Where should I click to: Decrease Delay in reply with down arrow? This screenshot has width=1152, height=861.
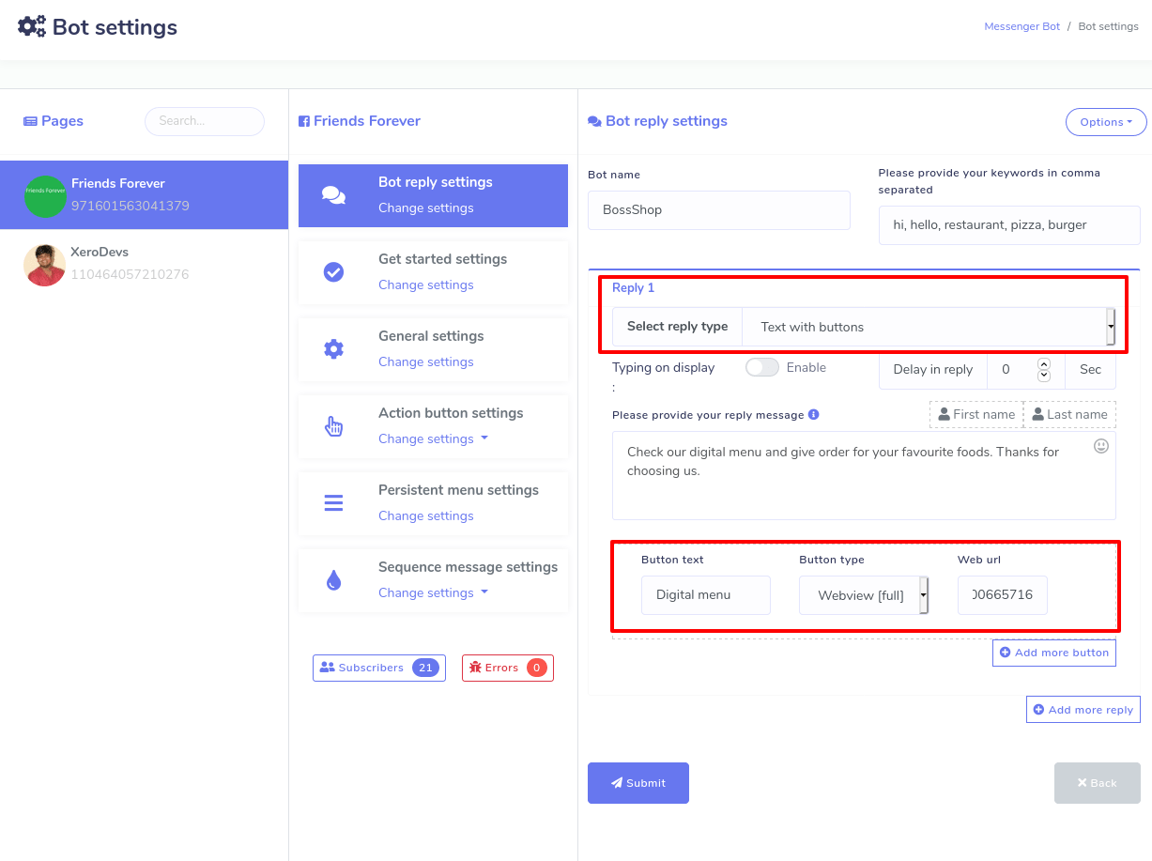coord(1043,376)
